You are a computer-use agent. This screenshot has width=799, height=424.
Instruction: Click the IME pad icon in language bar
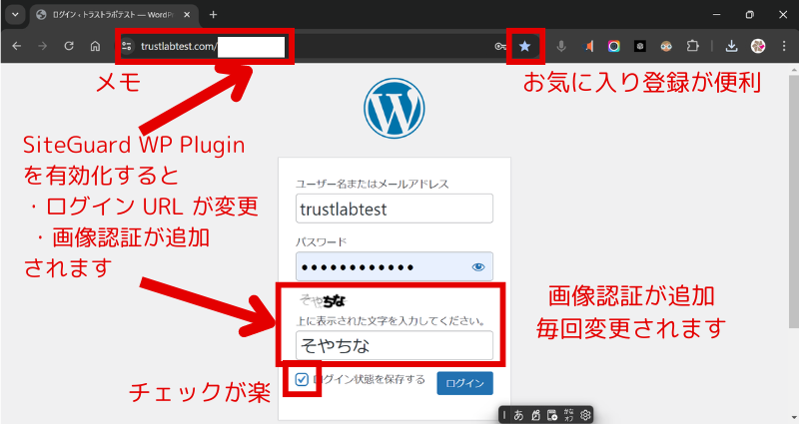pyautogui.click(x=535, y=415)
